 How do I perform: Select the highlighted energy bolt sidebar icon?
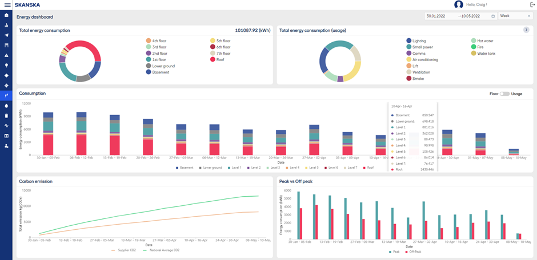coord(6,96)
